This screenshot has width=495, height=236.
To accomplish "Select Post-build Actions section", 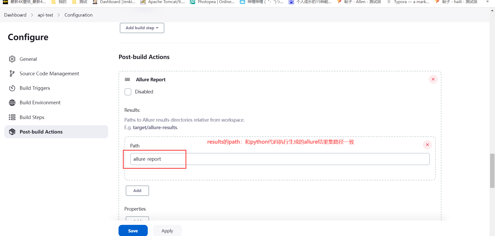I will pyautogui.click(x=56, y=132).
